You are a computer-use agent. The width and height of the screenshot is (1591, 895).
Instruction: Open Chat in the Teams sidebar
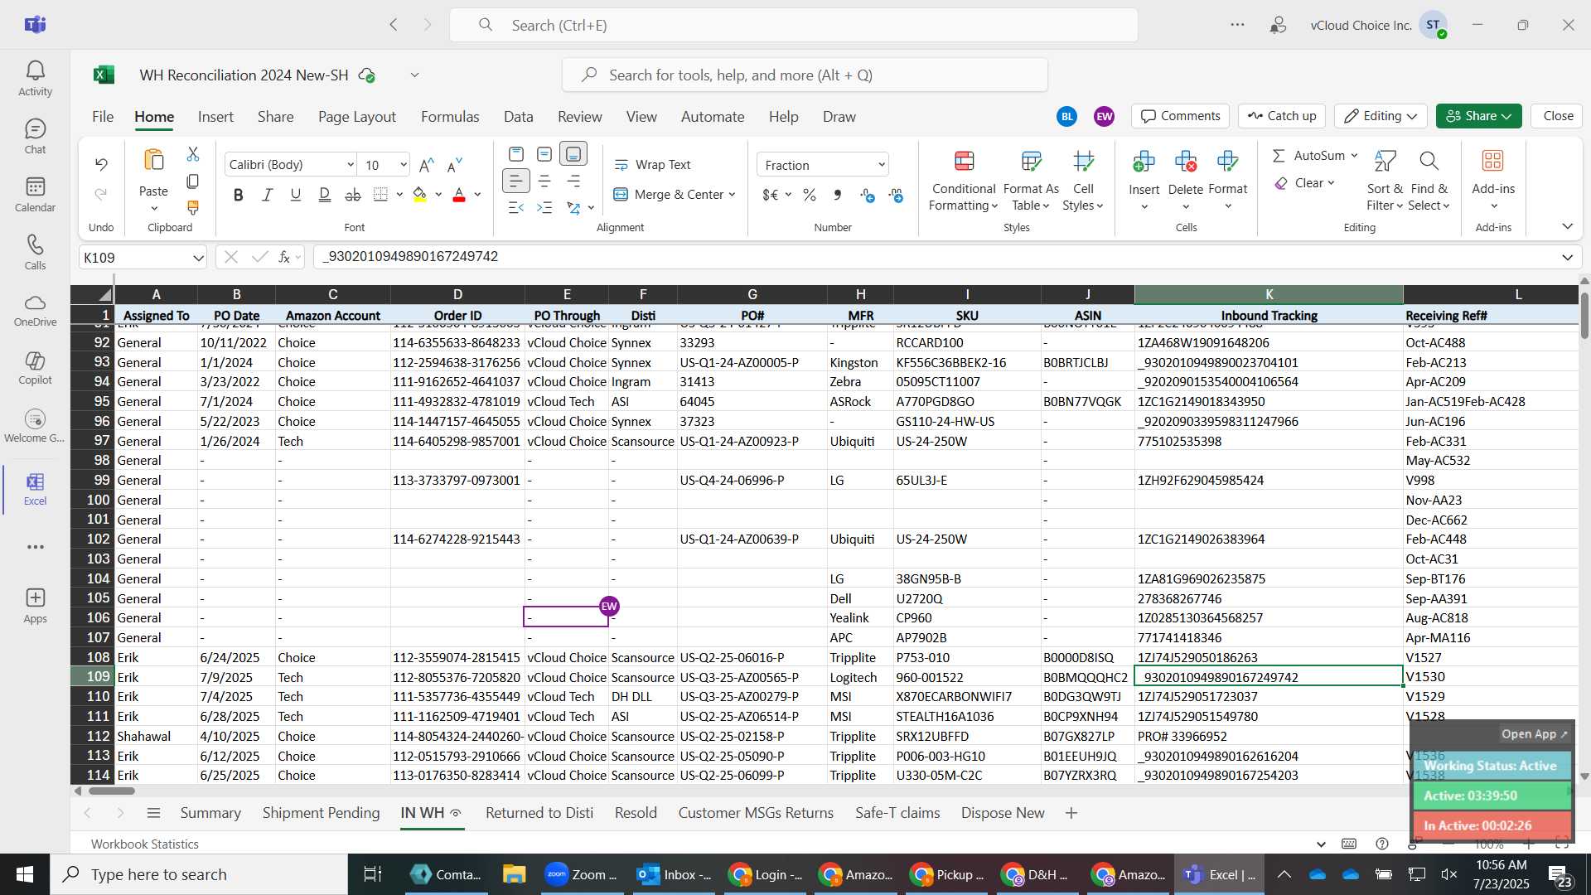(35, 137)
